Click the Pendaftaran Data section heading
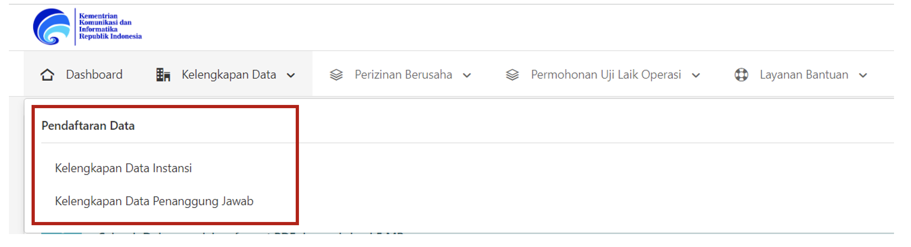 point(88,126)
